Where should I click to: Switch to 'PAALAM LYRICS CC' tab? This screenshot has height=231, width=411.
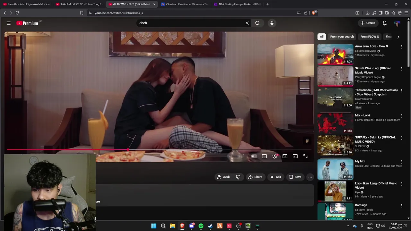point(79,4)
